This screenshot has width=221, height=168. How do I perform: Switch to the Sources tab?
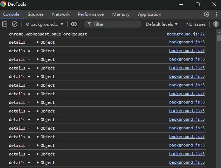[x=36, y=14]
